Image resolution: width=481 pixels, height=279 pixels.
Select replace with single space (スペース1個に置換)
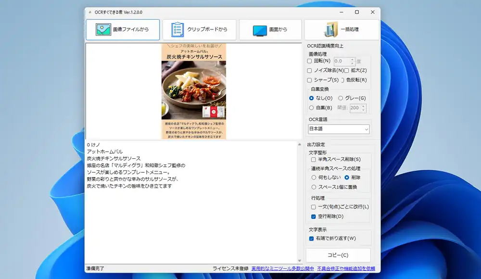pos(313,187)
